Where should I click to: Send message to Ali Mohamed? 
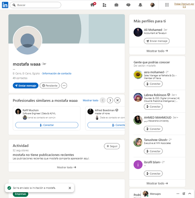click(157, 41)
